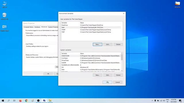Screen dimensions: 184x103
Task: Select the user Path variable row
Action: click(91, 27)
